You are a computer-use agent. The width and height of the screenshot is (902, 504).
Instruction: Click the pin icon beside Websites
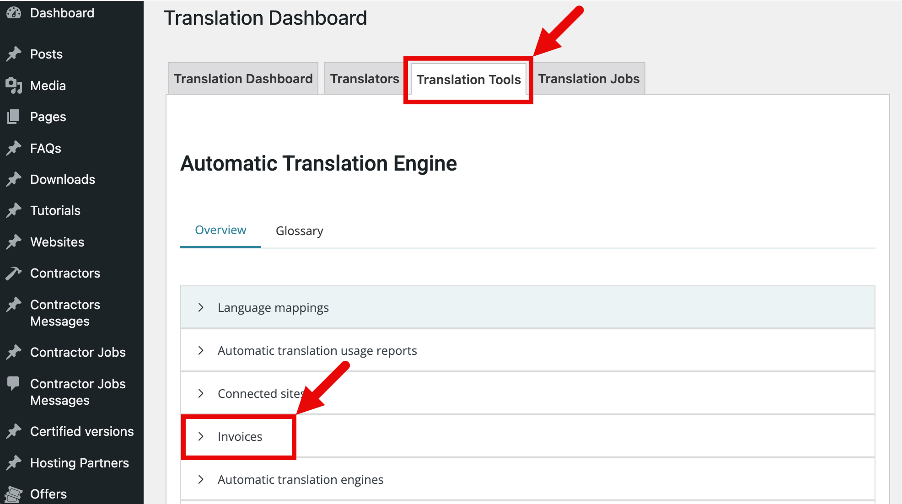(14, 242)
